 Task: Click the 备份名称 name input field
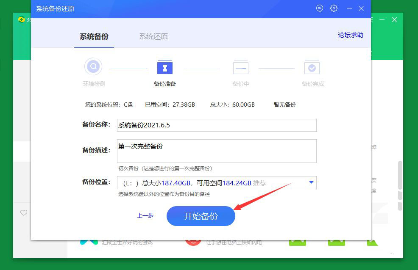point(216,125)
